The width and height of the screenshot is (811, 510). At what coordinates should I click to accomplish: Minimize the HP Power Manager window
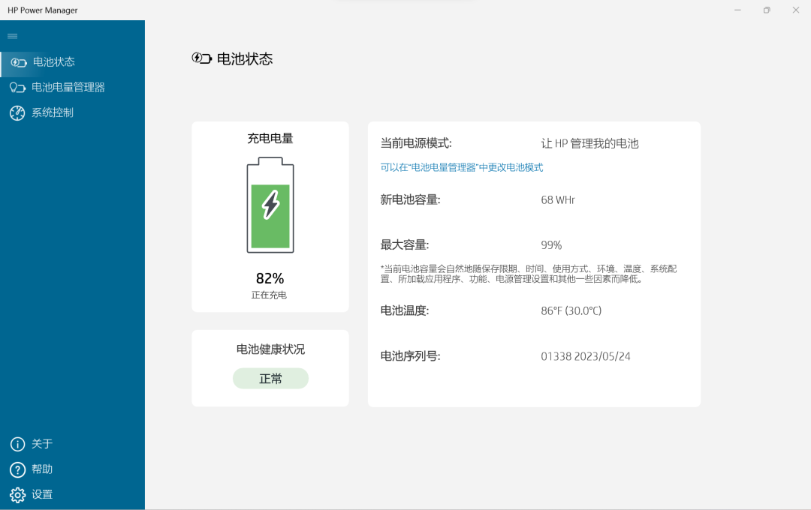[737, 10]
